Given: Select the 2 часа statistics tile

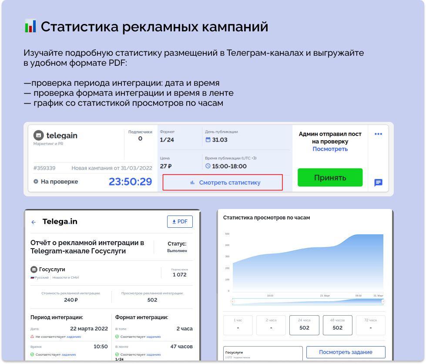Looking at the screenshot, I should (x=271, y=325).
